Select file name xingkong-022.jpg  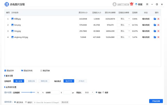21,37
